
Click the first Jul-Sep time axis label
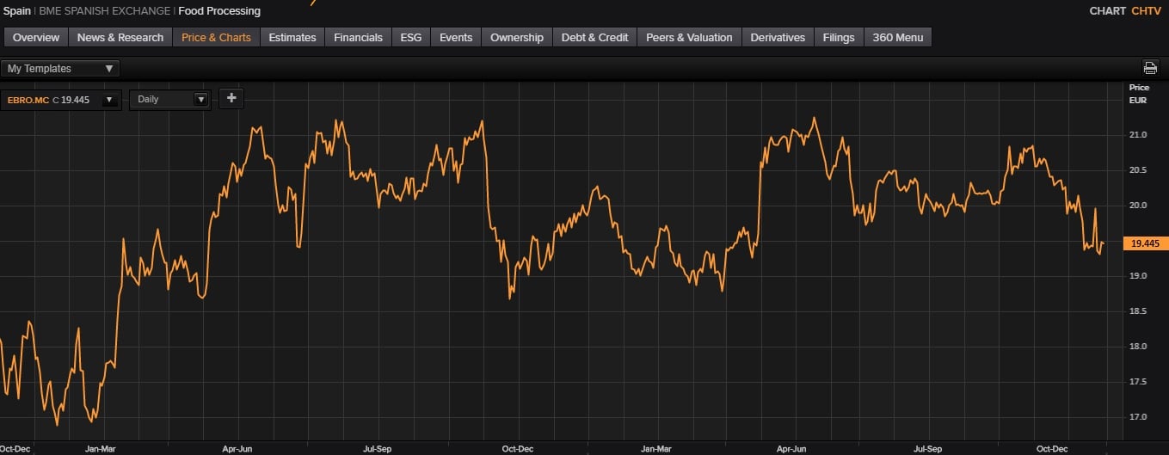(x=378, y=448)
